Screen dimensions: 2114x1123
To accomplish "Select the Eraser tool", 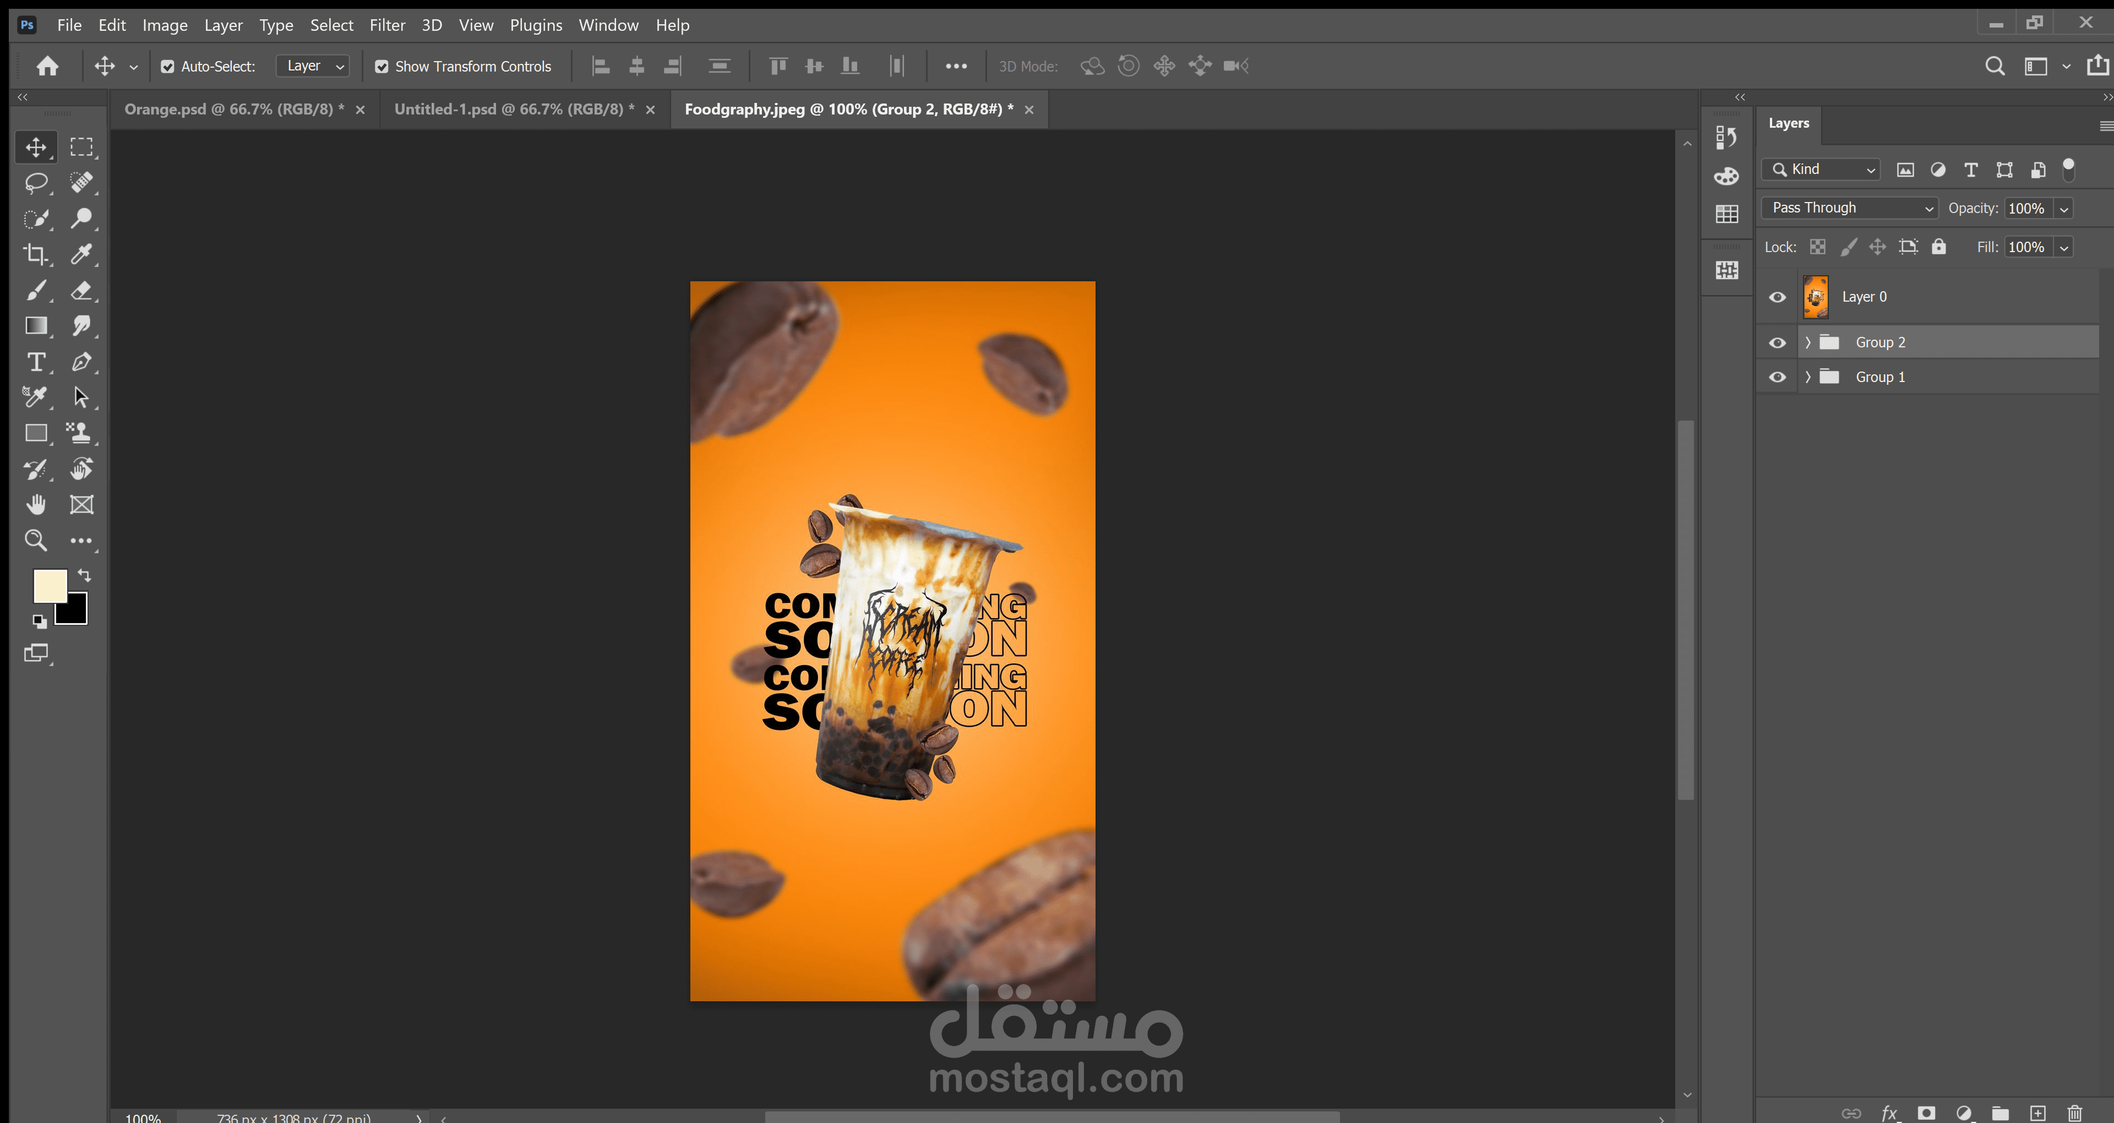I will [x=81, y=290].
